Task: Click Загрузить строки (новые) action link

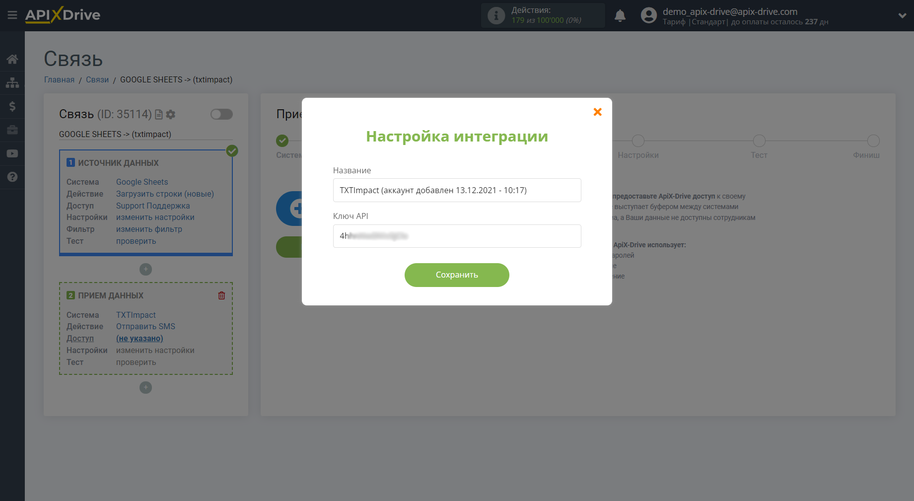Action: point(165,194)
